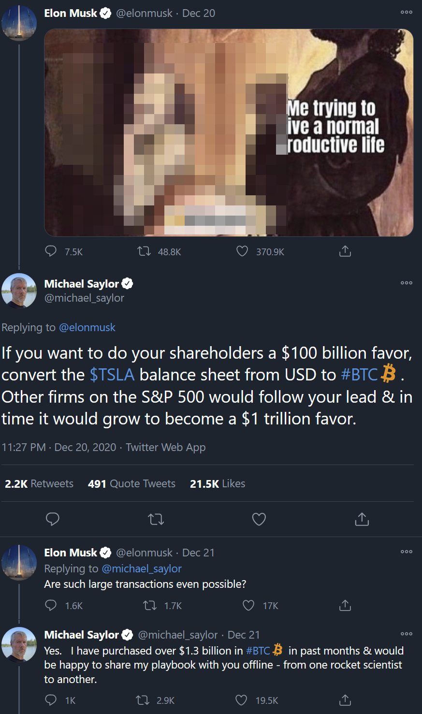Retweet Saylor's $1.3 billion reply
The image size is (422, 714).
[143, 700]
